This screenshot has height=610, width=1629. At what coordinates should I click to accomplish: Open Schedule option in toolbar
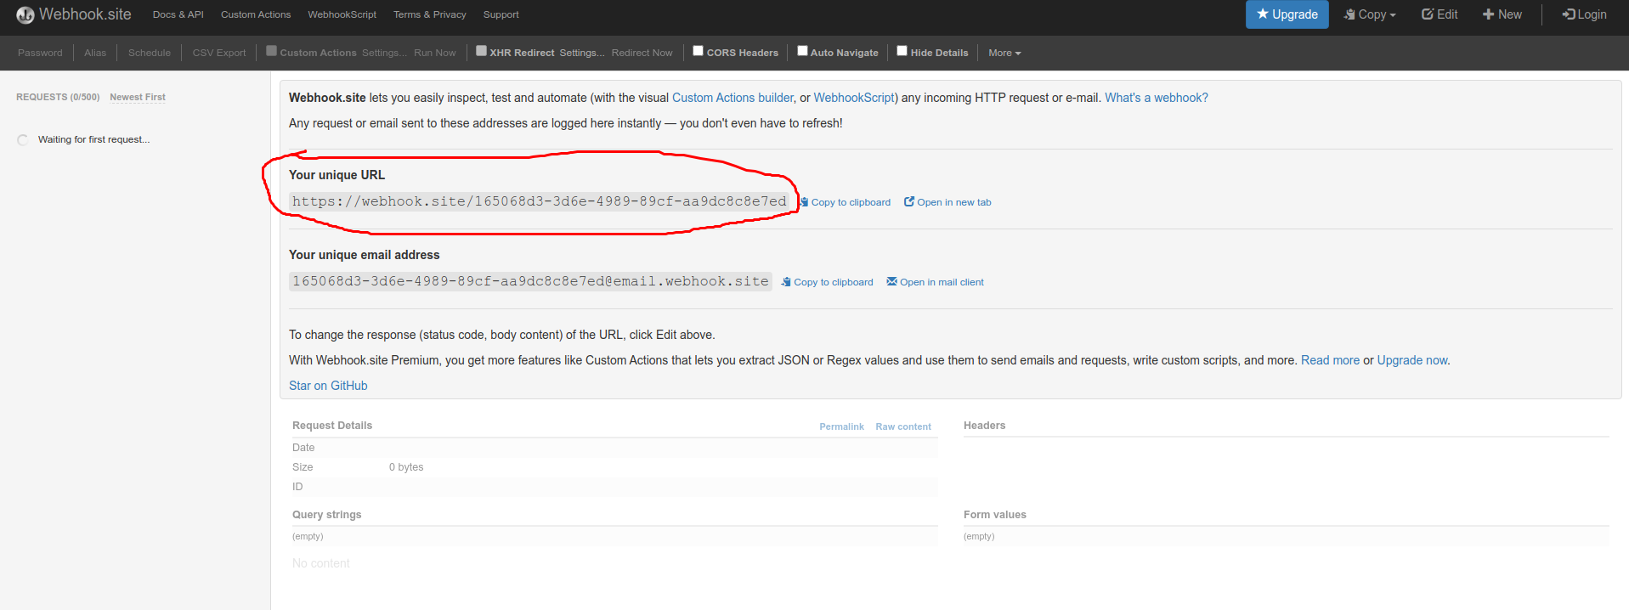(x=150, y=53)
